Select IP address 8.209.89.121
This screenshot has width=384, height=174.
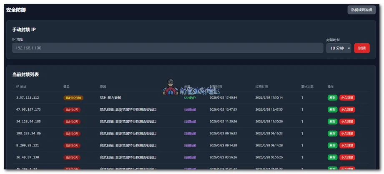point(28,145)
